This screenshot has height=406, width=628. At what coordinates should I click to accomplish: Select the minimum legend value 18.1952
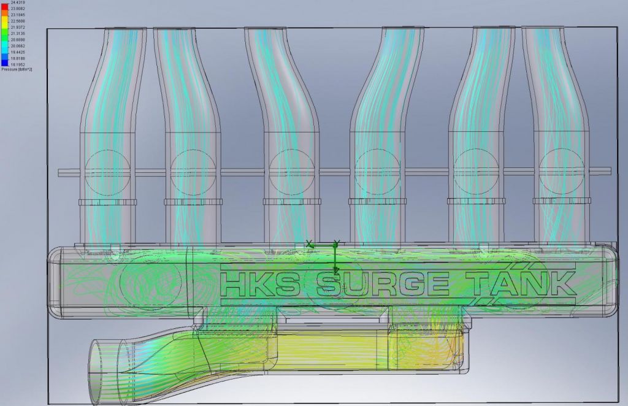click(18, 64)
